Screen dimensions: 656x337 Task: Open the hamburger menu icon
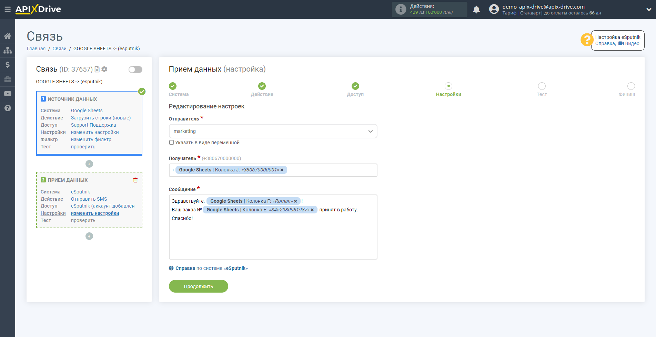(7, 9)
